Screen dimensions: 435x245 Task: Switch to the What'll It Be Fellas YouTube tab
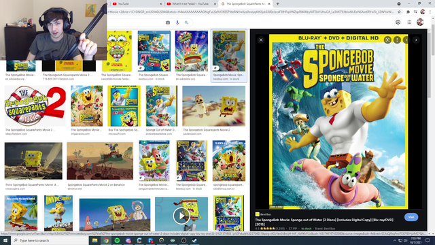(191, 4)
